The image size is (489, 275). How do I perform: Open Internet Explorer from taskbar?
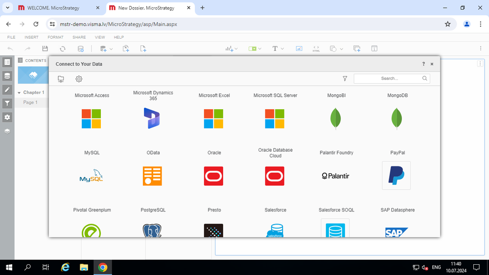[65, 267]
